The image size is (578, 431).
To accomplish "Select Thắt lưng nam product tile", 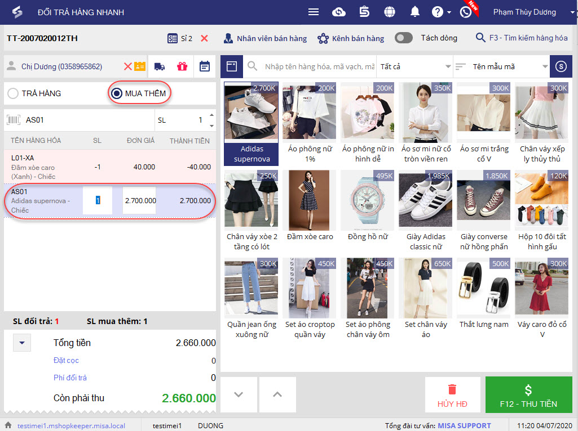I will pyautogui.click(x=484, y=300).
